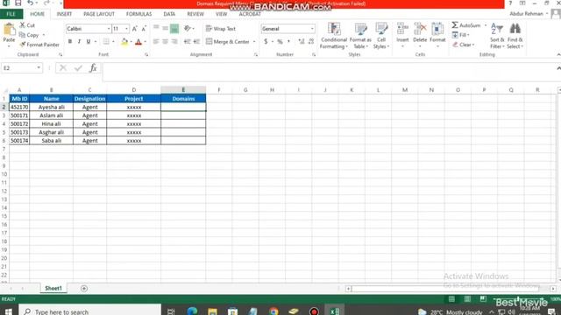The width and height of the screenshot is (561, 315).
Task: Switch to Page Layout view in status bar
Action: [467, 299]
